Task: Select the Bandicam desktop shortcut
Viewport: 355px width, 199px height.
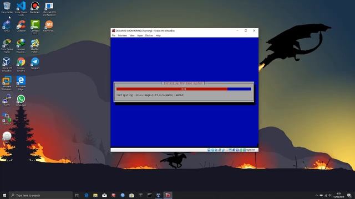Action: tap(35, 7)
